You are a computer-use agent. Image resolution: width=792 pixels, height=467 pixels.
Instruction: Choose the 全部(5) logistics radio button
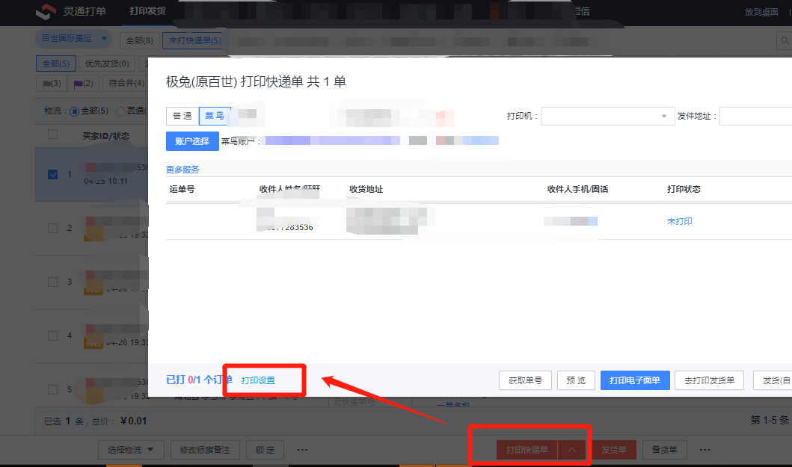(74, 111)
